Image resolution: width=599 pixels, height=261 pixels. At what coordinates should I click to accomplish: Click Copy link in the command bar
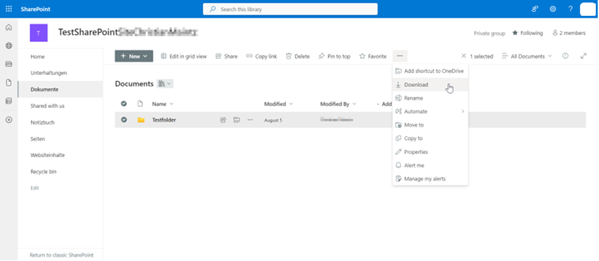[262, 56]
